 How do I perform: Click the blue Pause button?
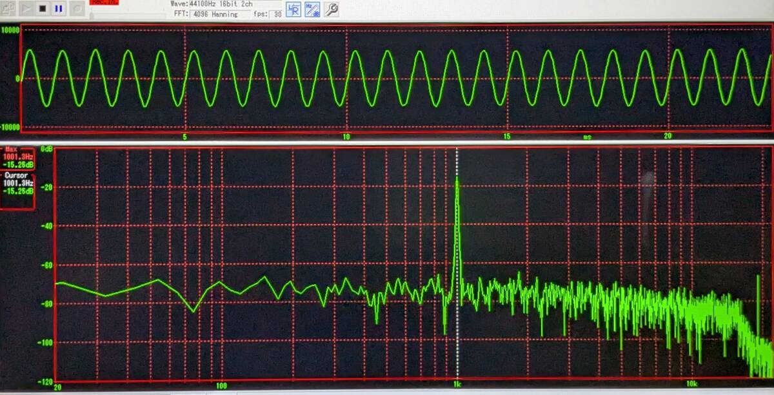[59, 8]
